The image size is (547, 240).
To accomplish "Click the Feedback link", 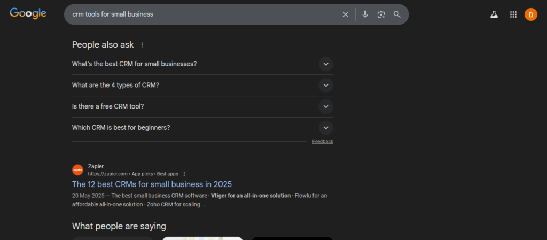I will click(x=323, y=142).
